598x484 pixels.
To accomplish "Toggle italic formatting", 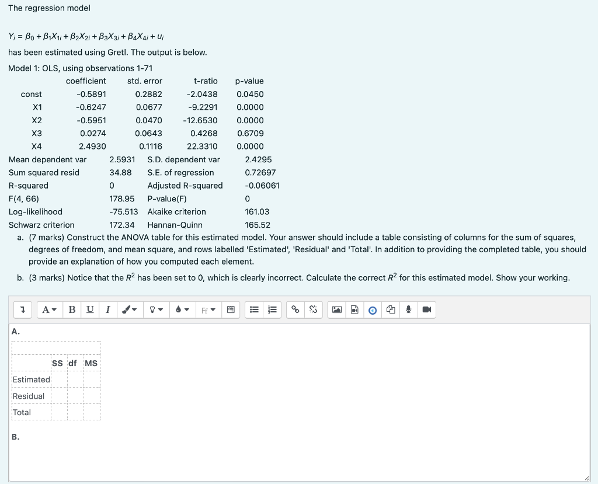I will click(107, 310).
